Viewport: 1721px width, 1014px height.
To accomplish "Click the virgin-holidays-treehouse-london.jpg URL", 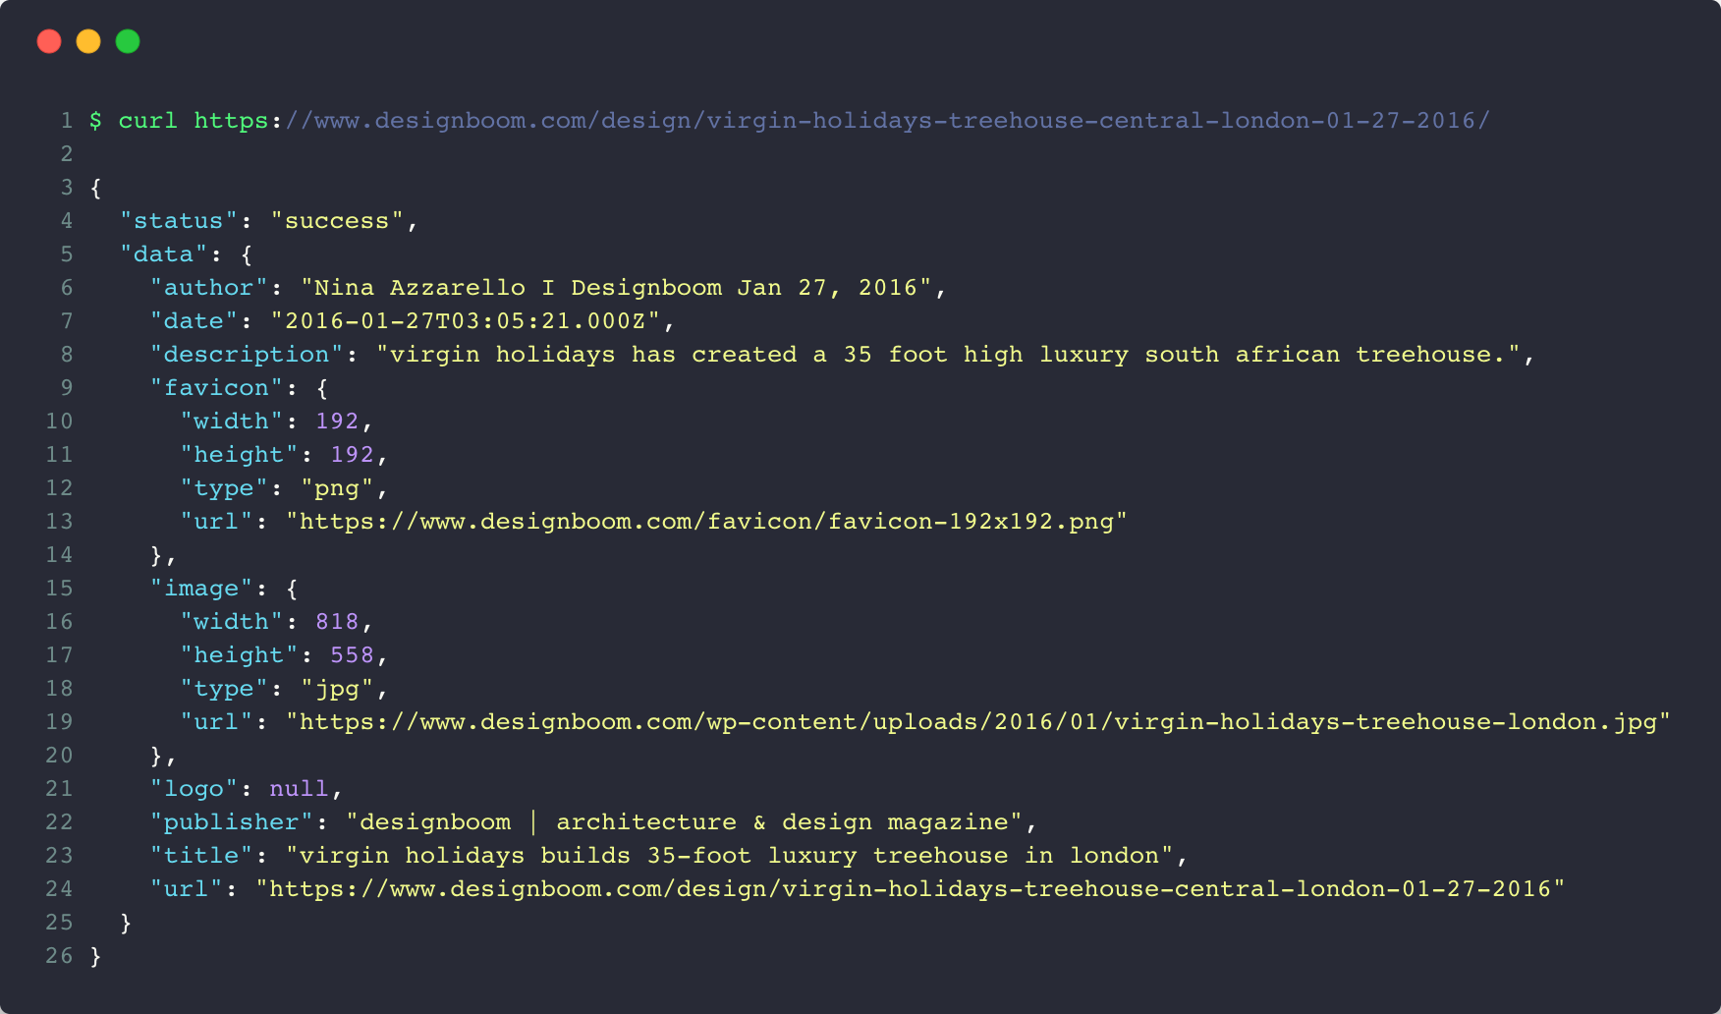I will click(977, 722).
